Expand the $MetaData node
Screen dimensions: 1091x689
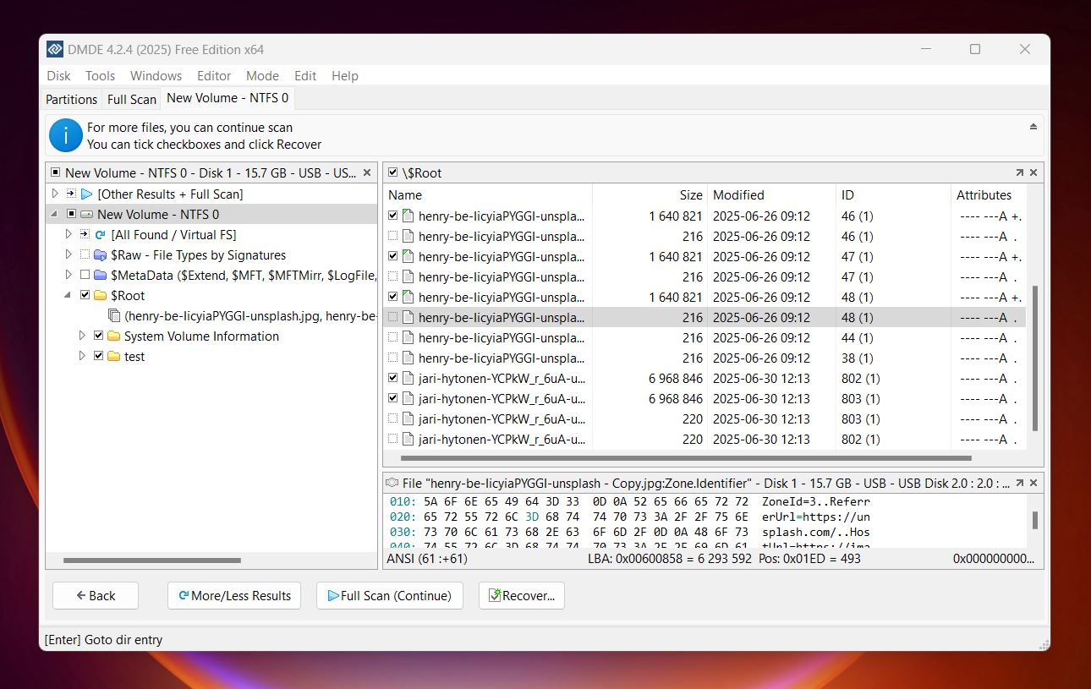pos(69,275)
